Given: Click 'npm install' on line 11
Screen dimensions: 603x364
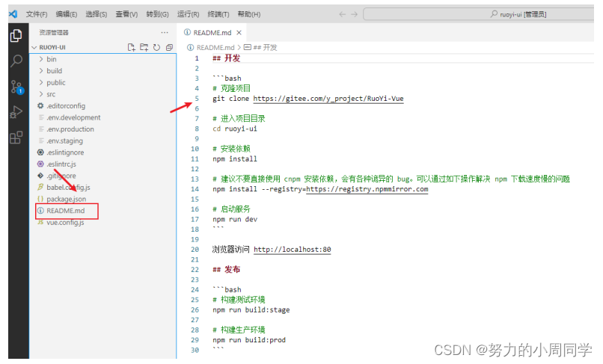Looking at the screenshot, I should pyautogui.click(x=235, y=158).
